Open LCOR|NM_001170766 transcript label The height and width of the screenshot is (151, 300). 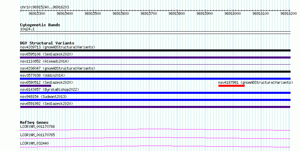point(37,127)
